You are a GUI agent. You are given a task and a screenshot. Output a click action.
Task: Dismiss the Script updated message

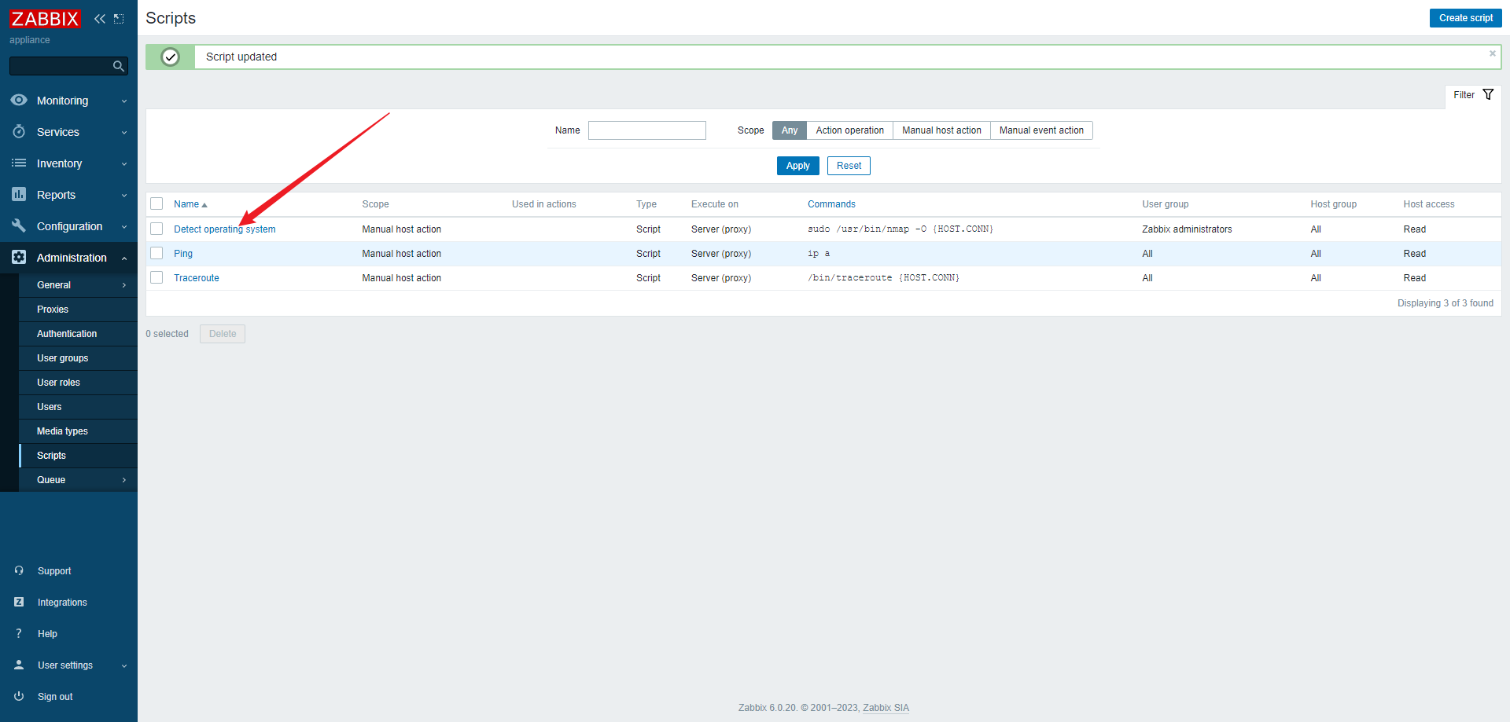tap(1492, 53)
